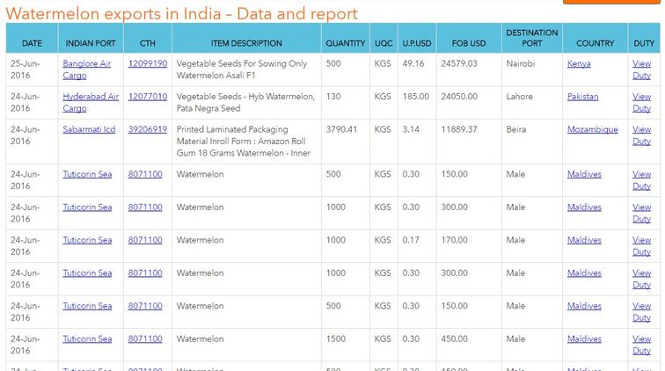Open the Pakistan country link
Image resolution: width=665 pixels, height=371 pixels.
[x=582, y=97]
